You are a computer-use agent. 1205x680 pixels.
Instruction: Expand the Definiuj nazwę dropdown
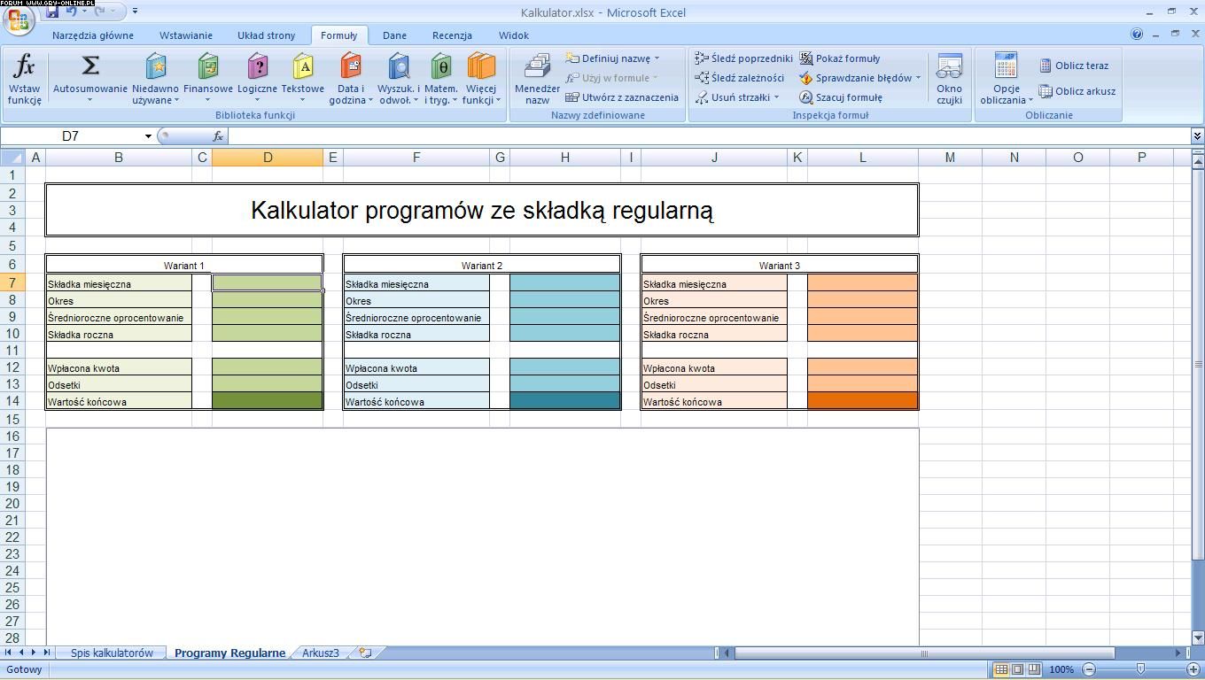[657, 58]
